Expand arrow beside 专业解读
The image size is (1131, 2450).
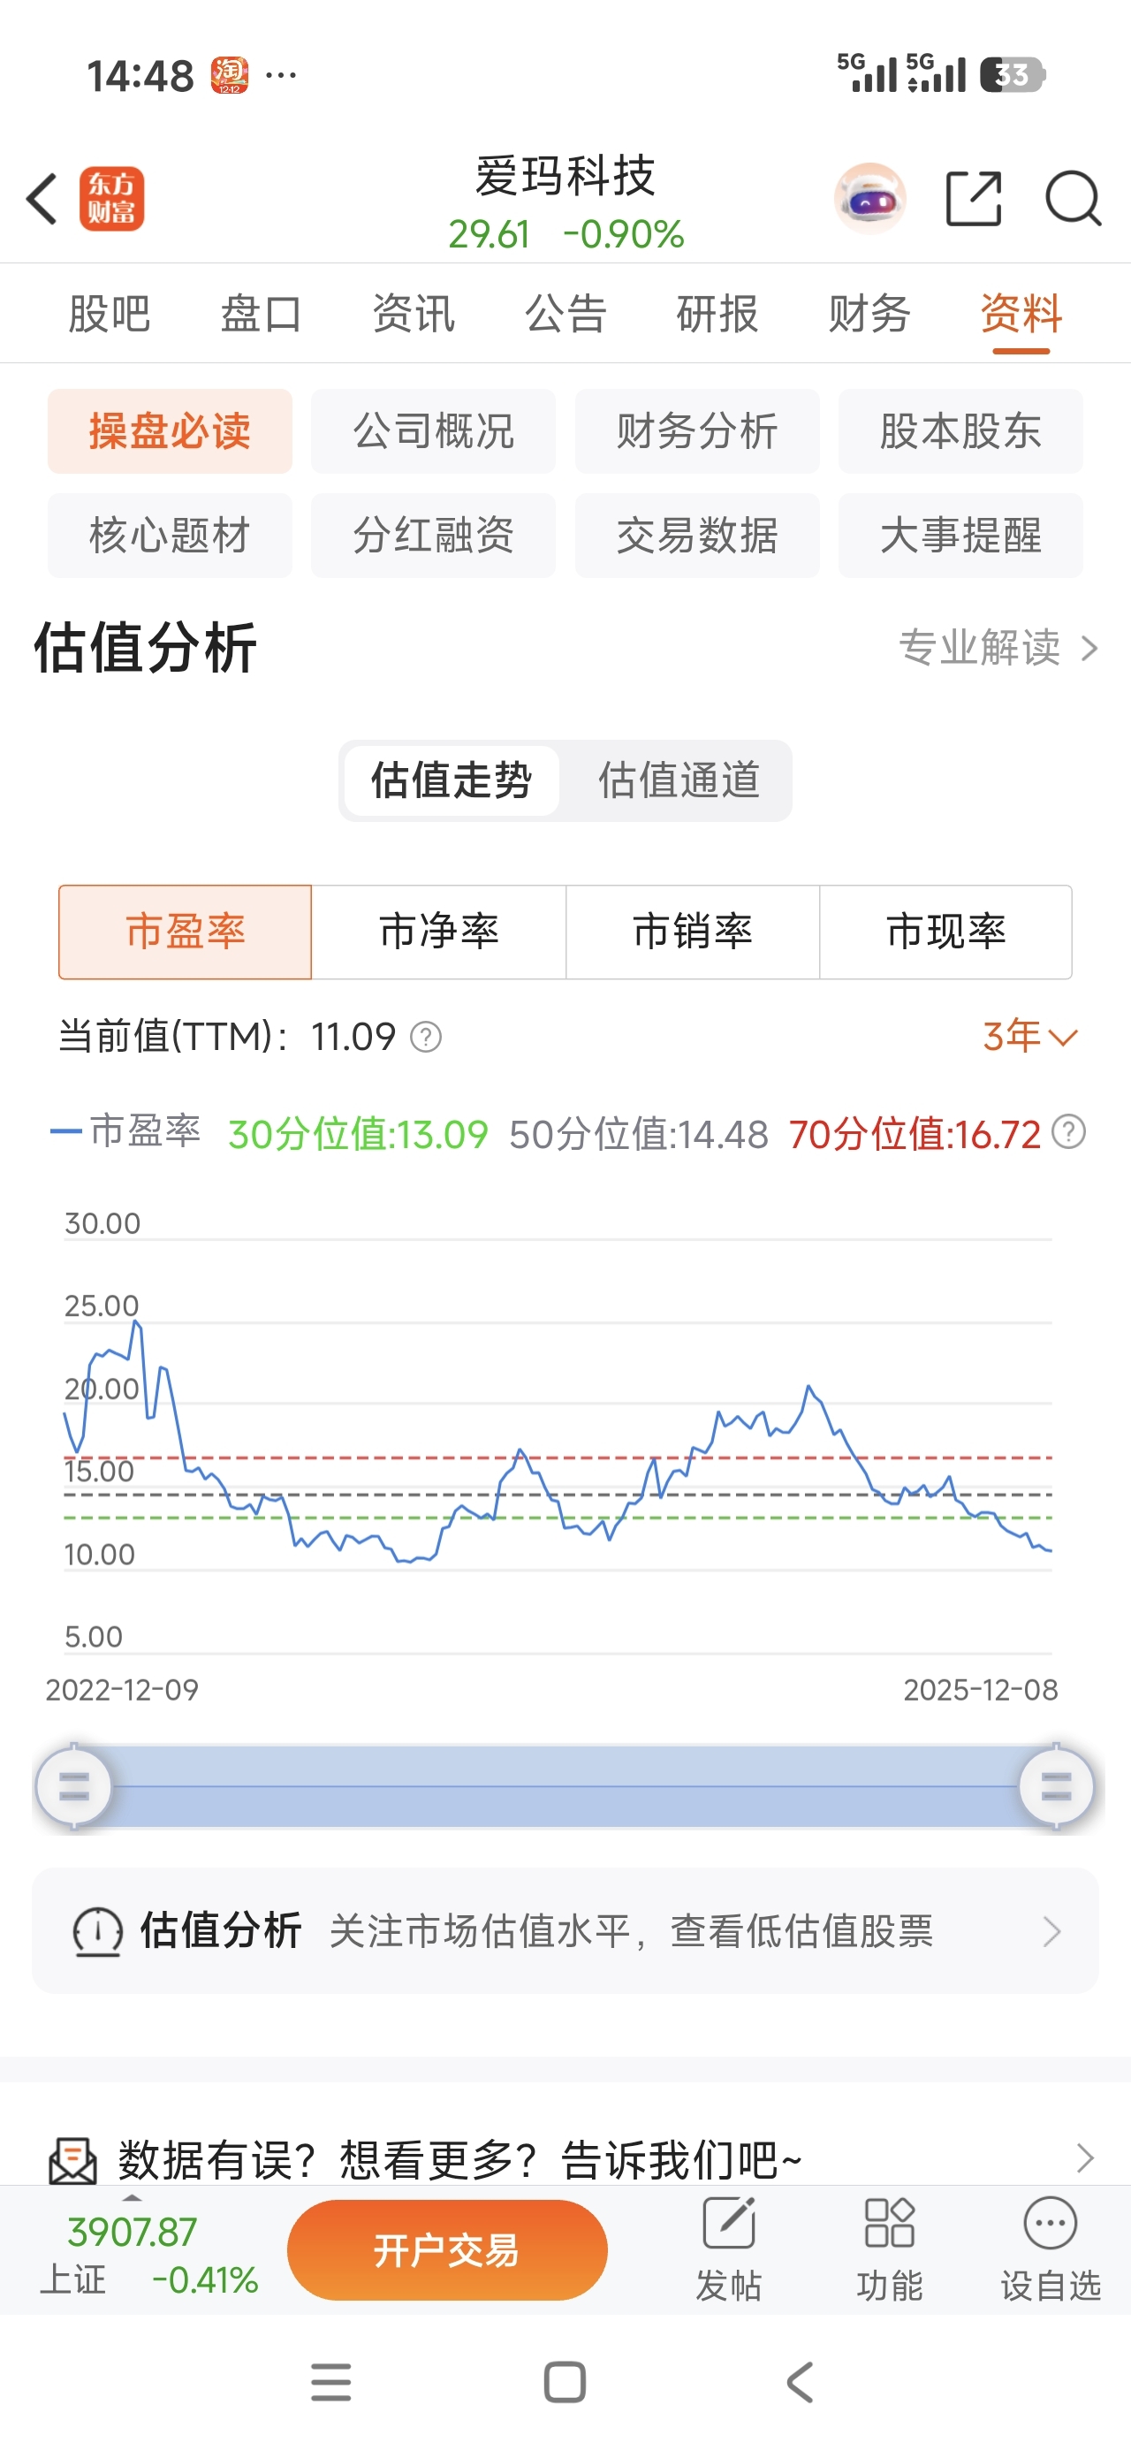[x=1090, y=649]
